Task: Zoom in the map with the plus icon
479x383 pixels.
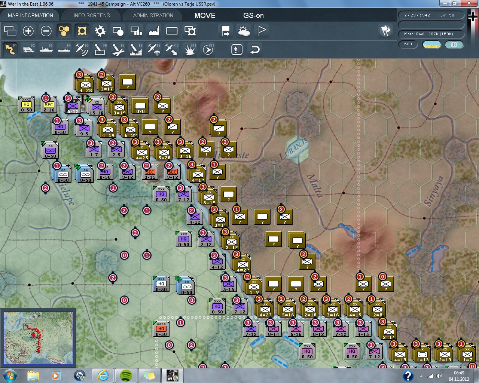Action: pos(28,31)
